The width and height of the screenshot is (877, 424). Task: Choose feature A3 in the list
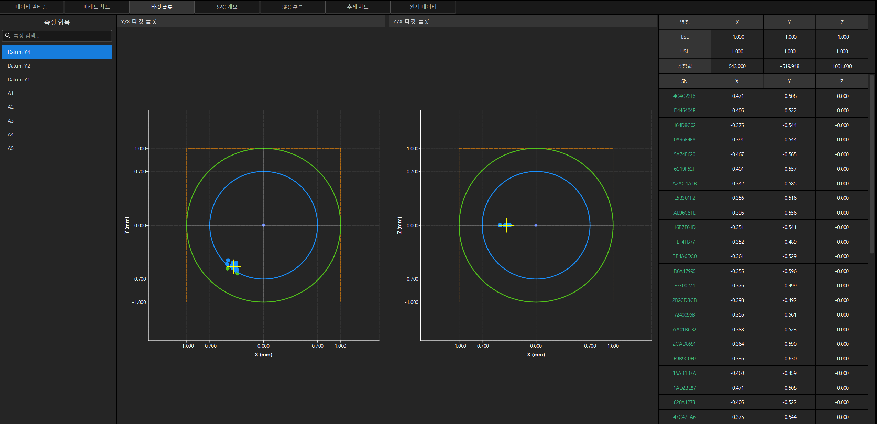coord(57,121)
